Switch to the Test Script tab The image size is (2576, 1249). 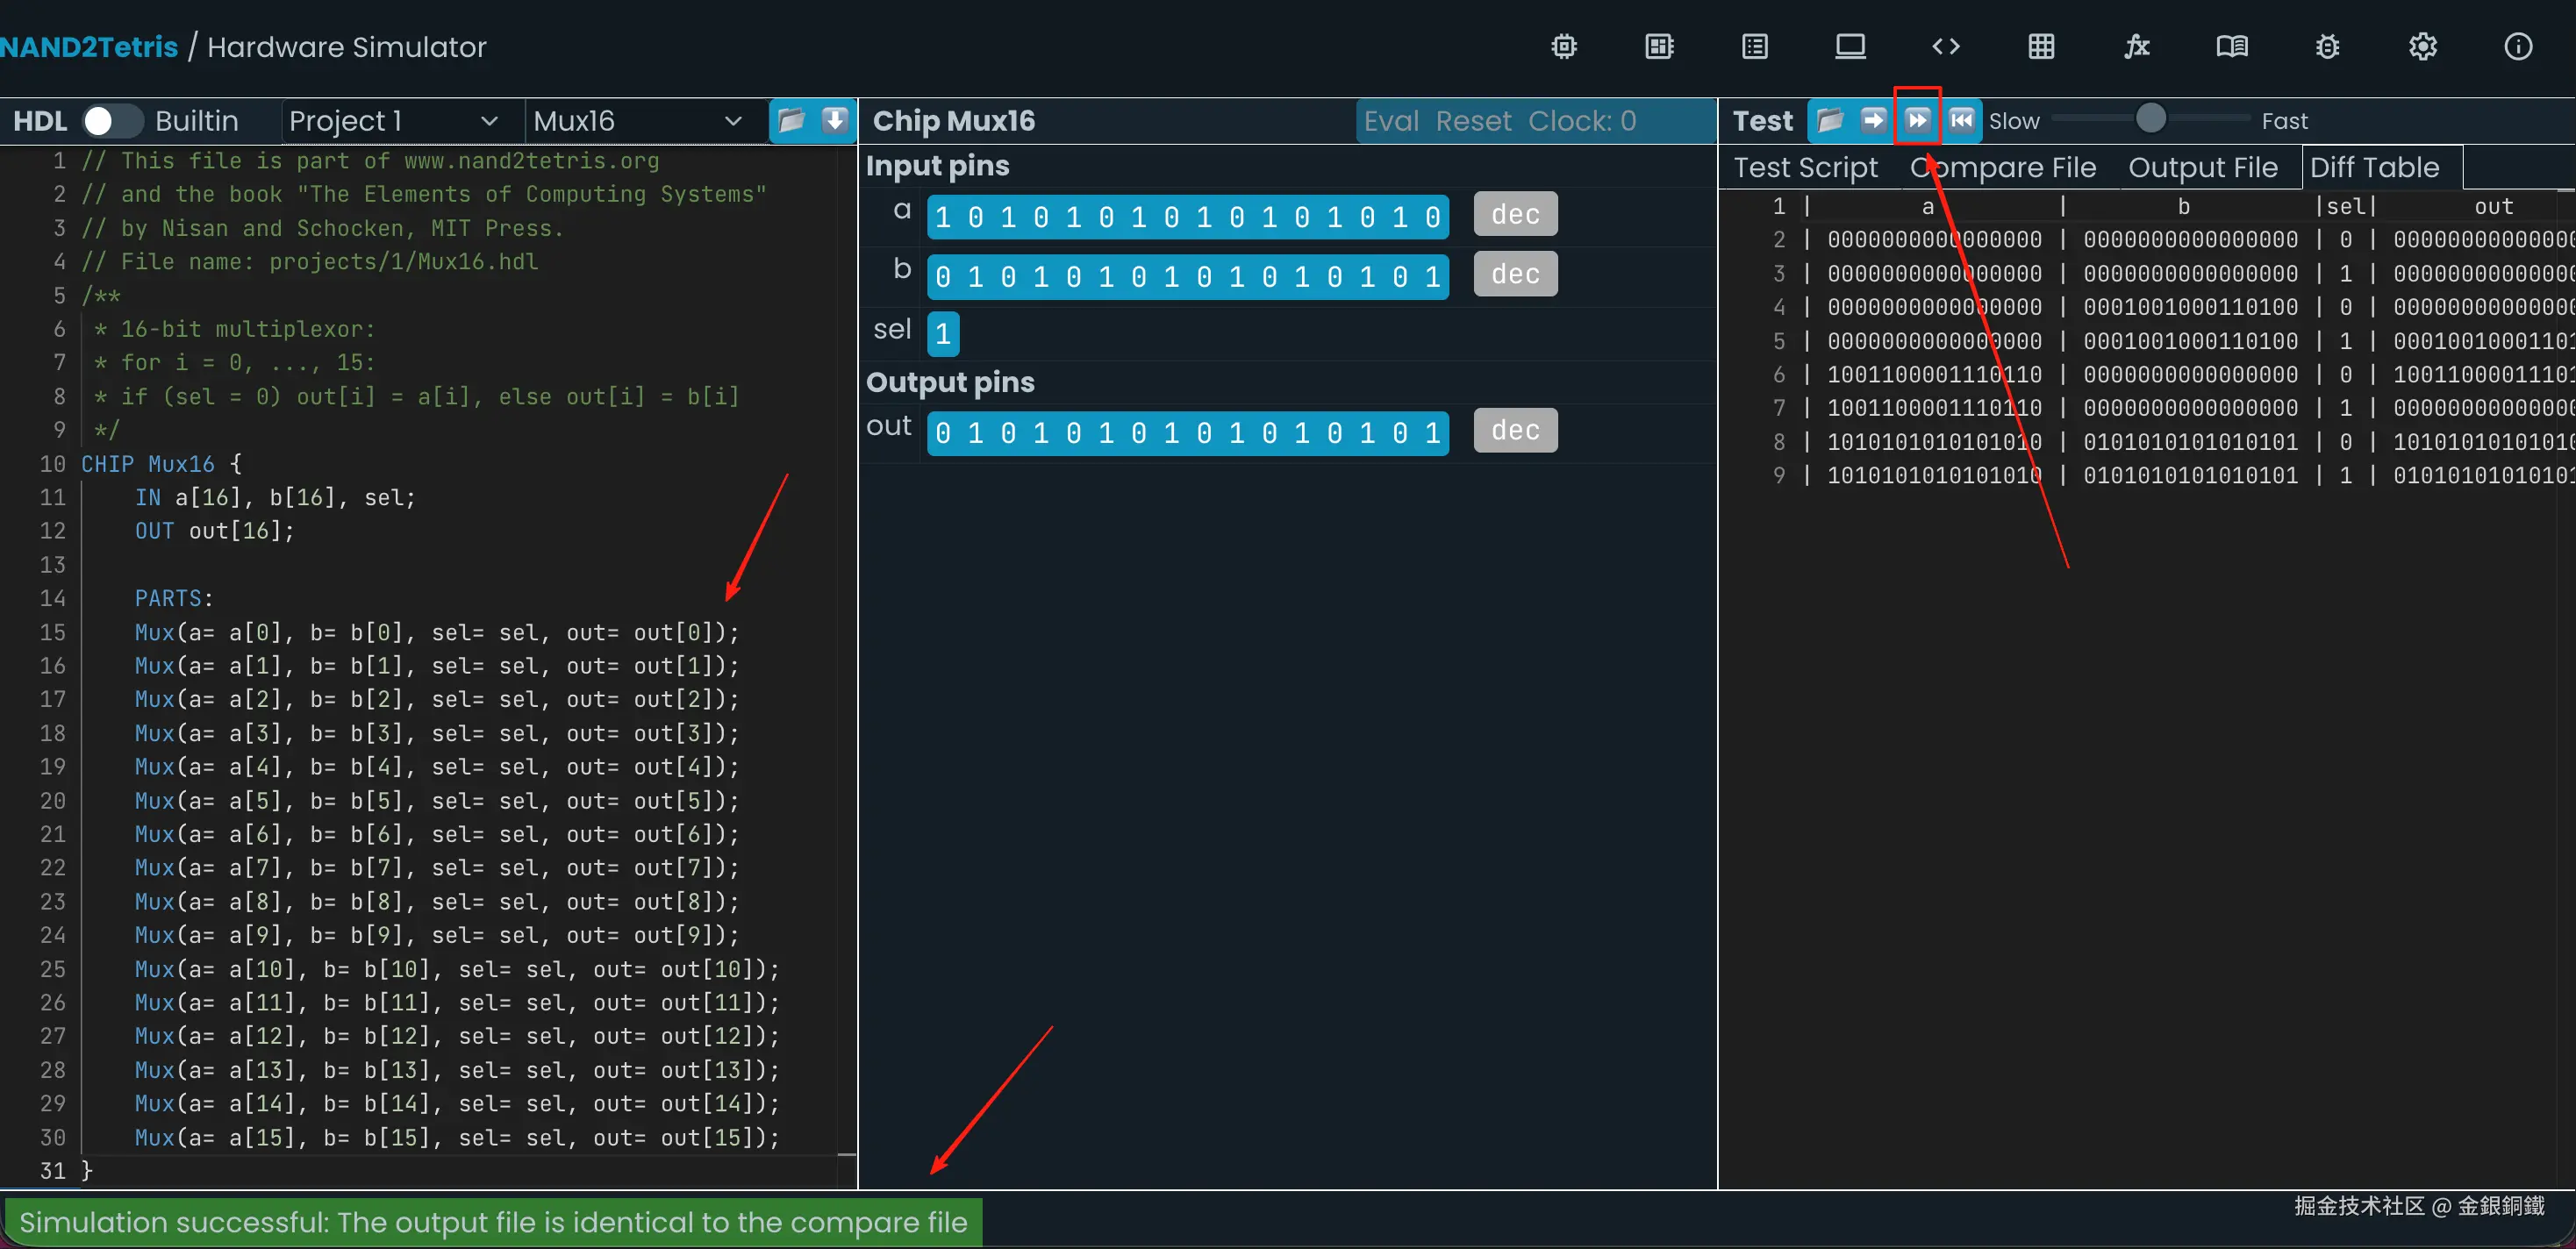pos(1804,168)
